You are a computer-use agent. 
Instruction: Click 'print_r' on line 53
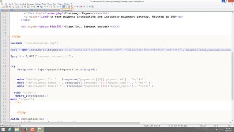(21, 96)
